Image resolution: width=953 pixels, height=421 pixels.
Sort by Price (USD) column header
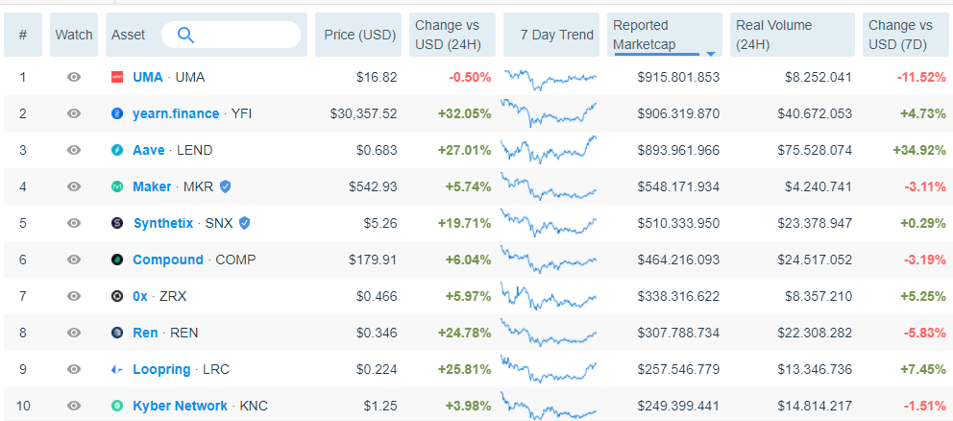pos(358,35)
